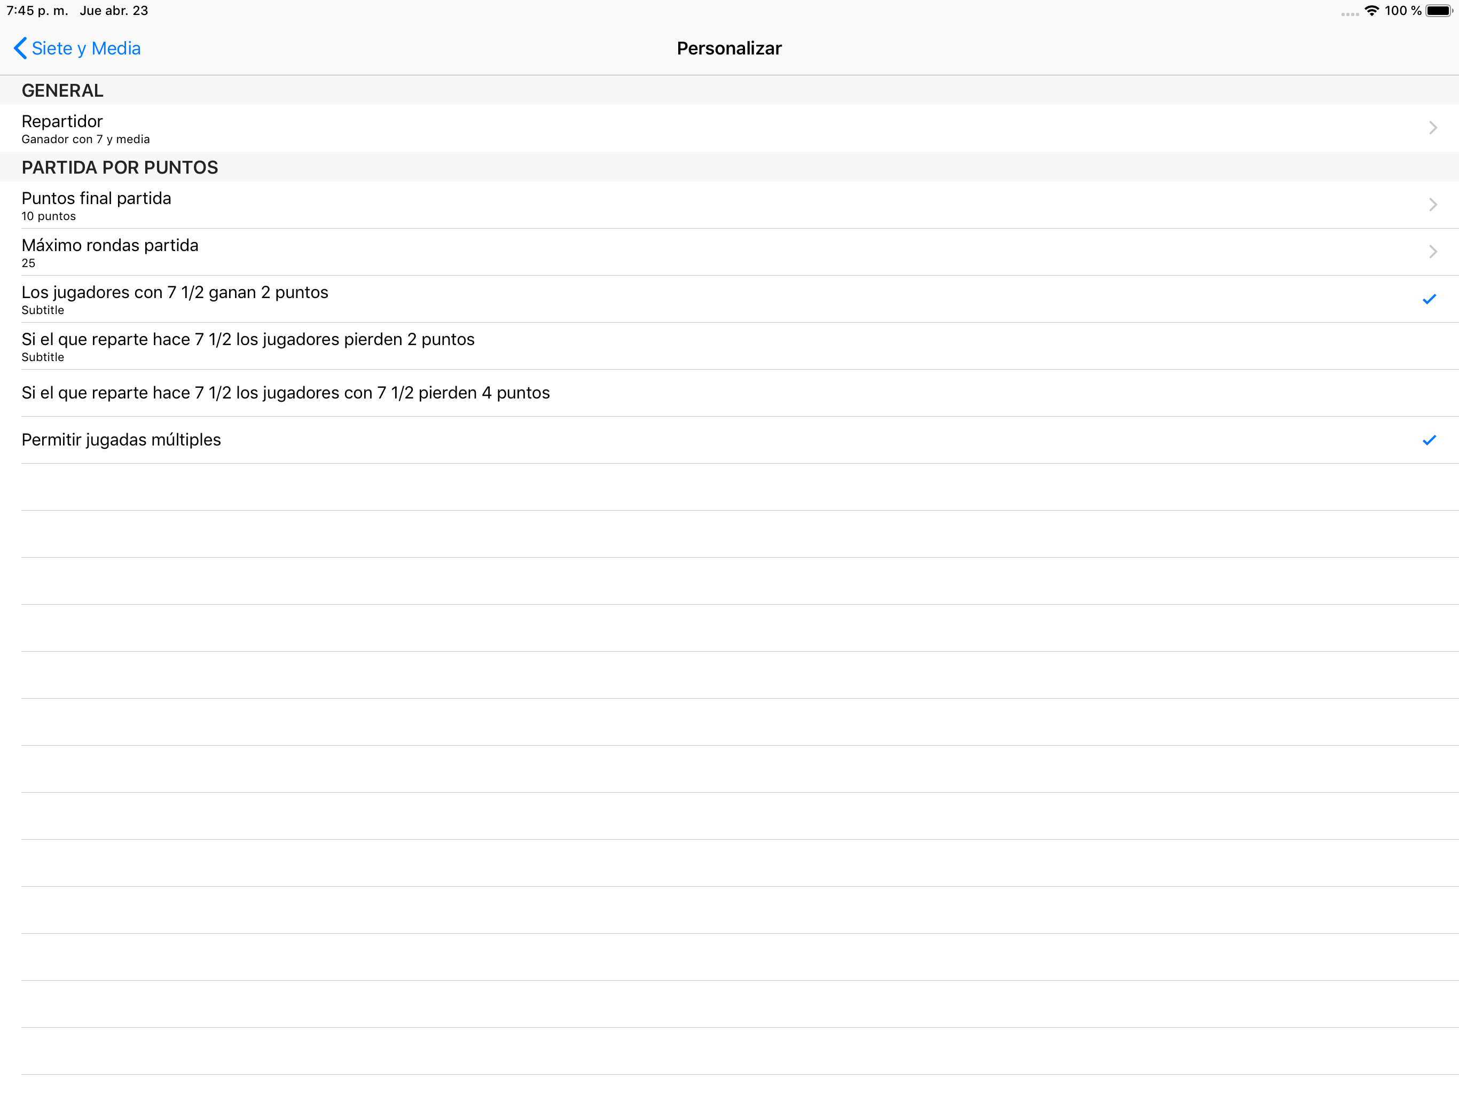This screenshot has width=1459, height=1094.
Task: Open Máximo rondas partida chevron
Action: coord(1433,252)
